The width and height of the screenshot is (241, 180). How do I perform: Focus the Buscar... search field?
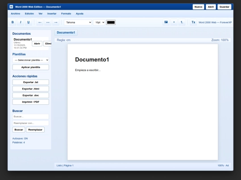point(31,116)
